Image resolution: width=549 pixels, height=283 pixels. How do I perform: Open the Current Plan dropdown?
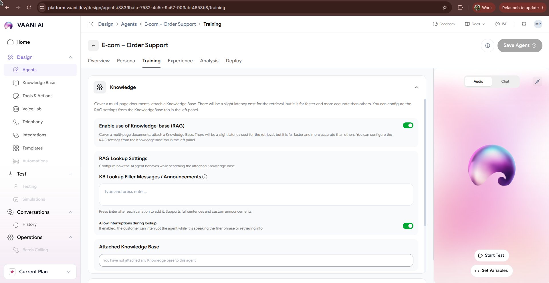click(40, 272)
